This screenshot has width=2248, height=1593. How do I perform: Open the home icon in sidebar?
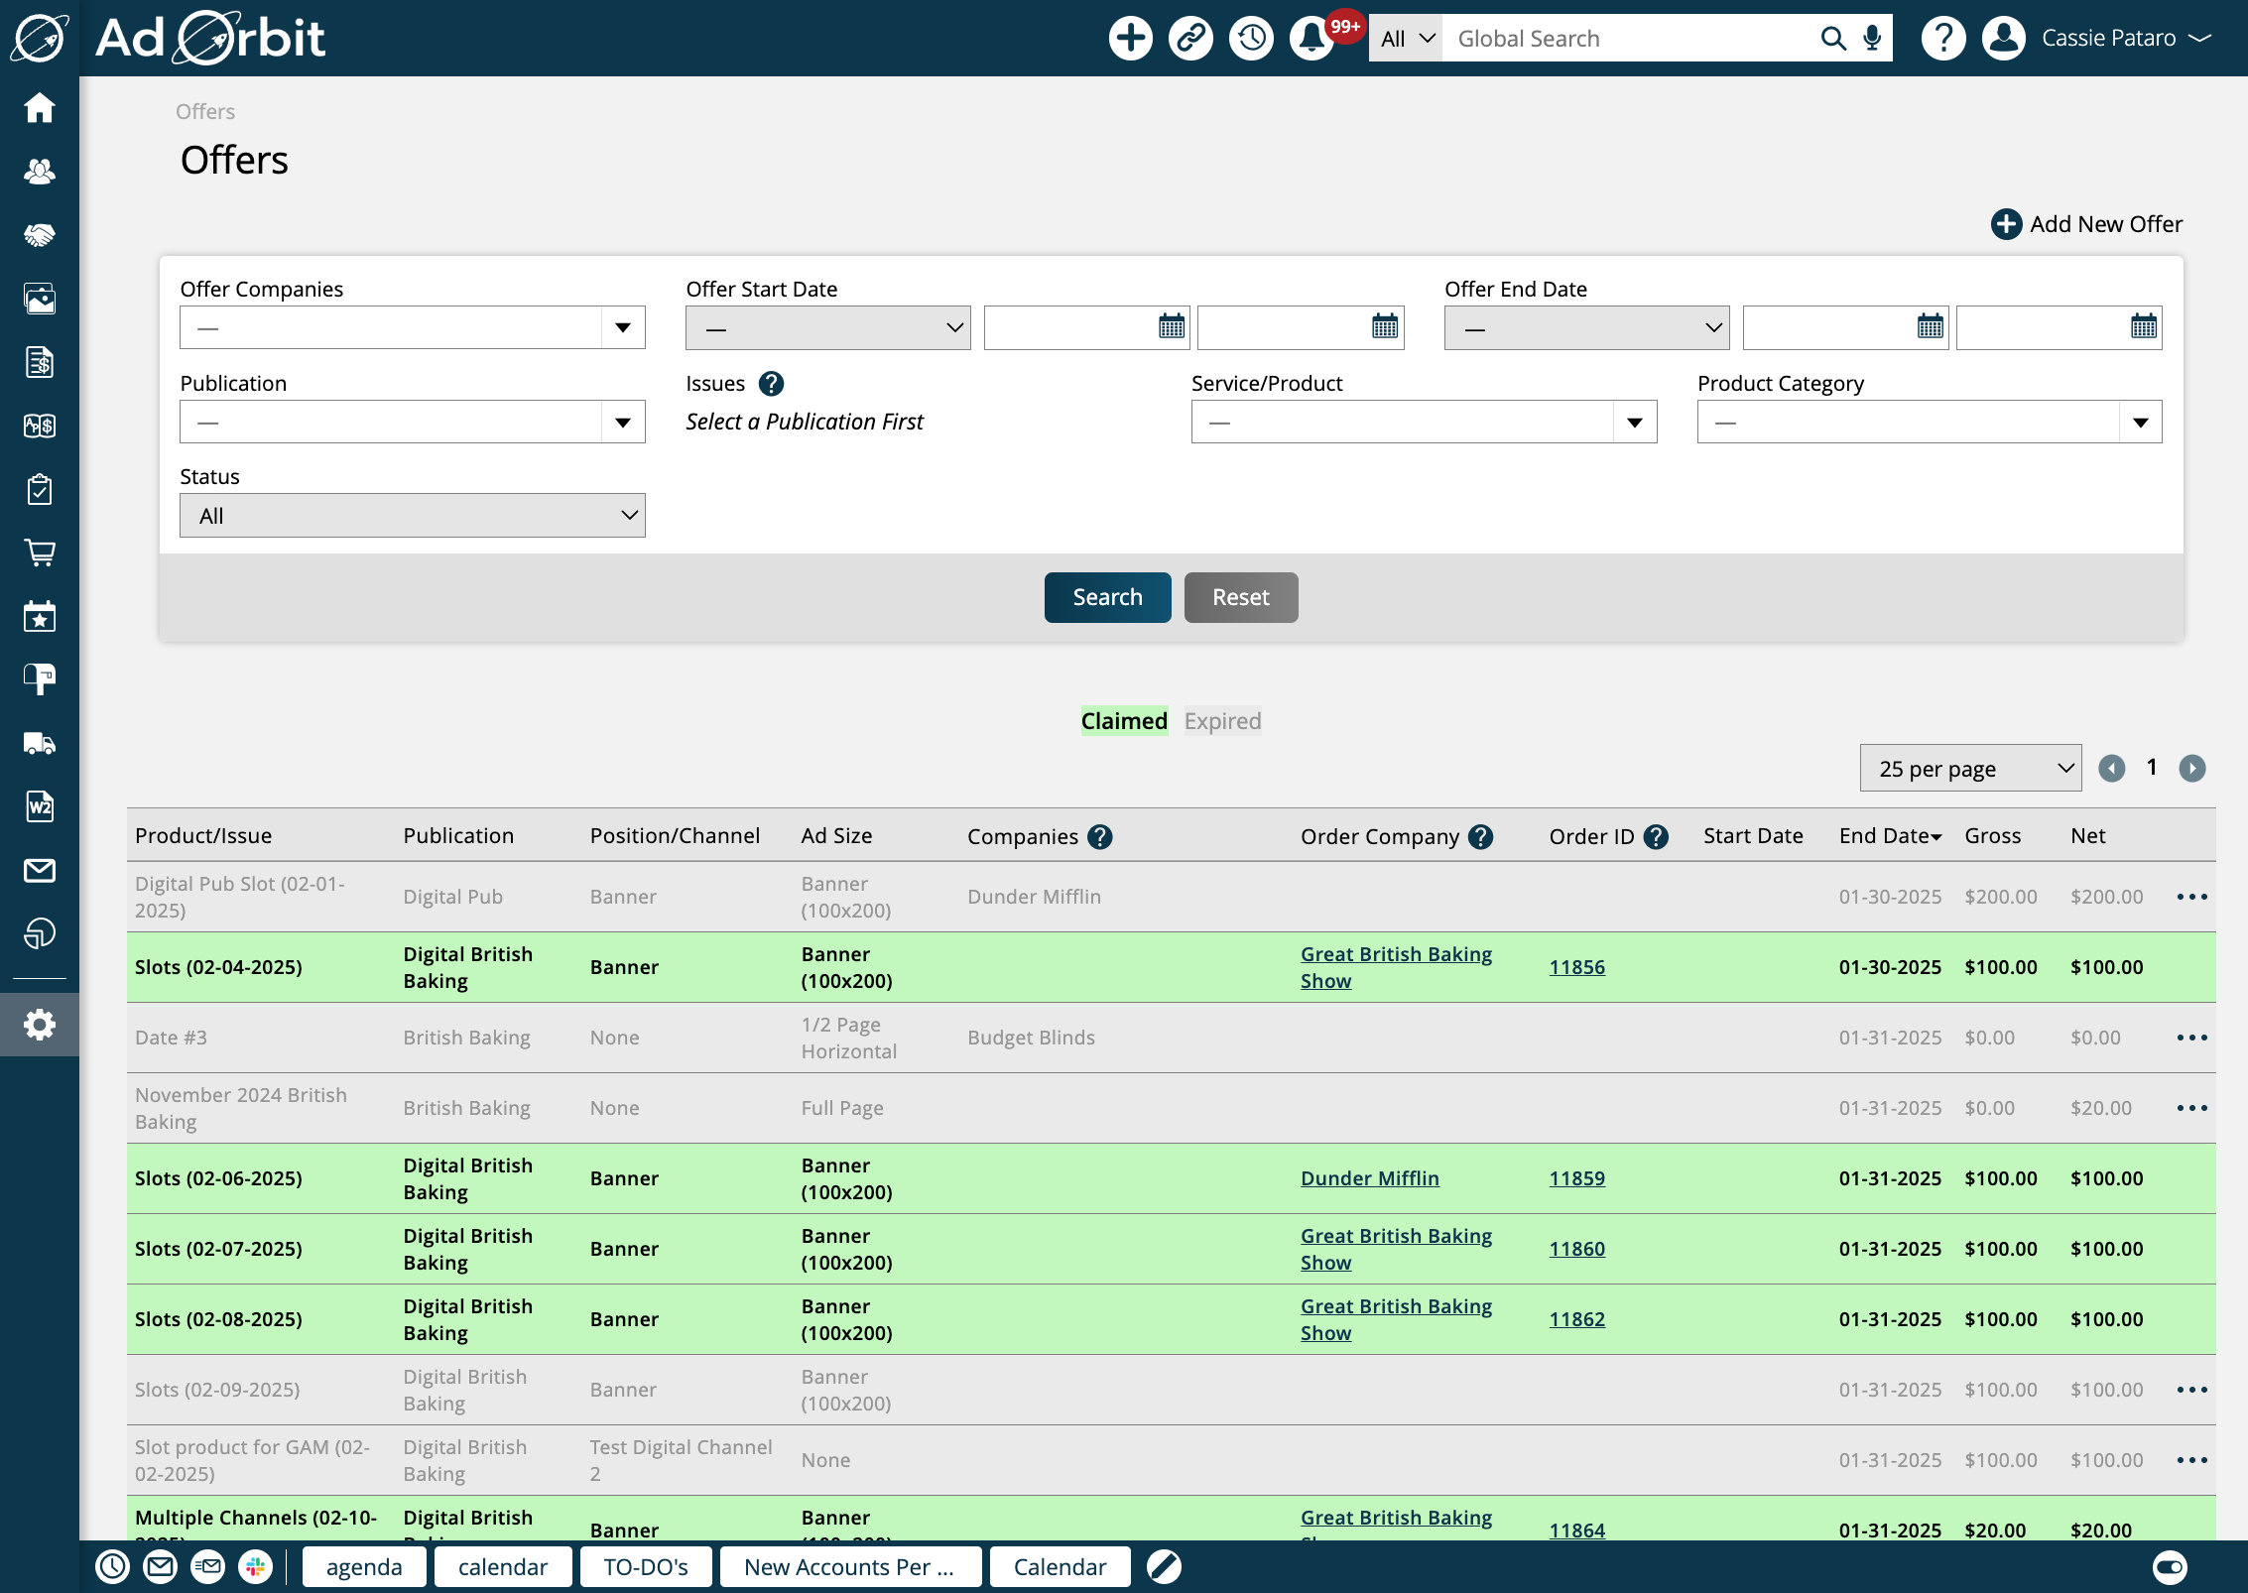(x=40, y=107)
